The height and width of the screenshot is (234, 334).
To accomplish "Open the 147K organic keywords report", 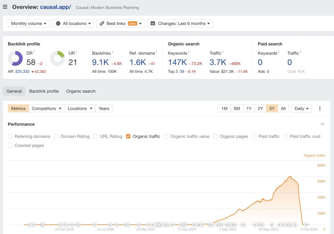I will point(177,62).
